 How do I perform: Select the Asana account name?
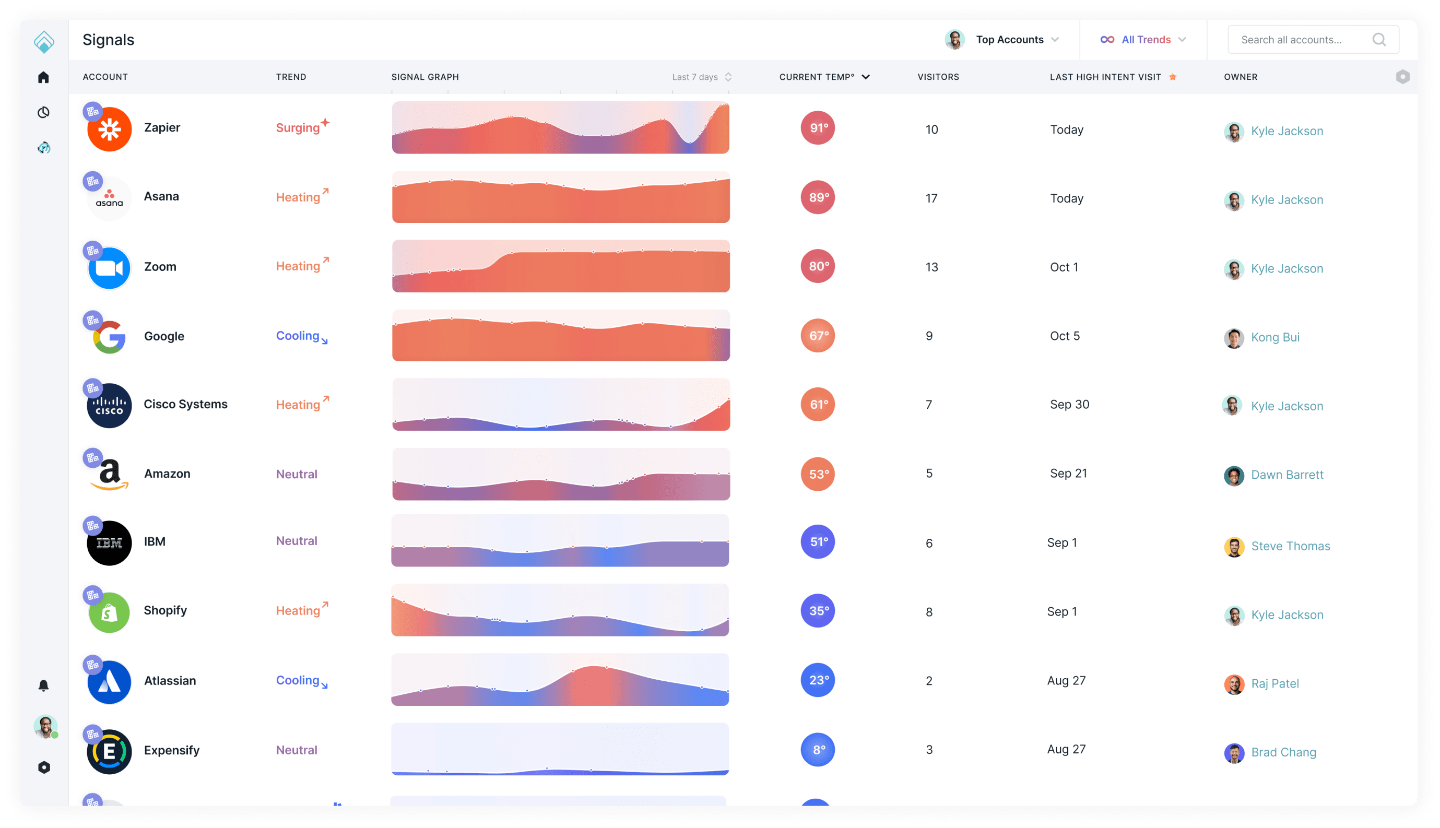(161, 197)
